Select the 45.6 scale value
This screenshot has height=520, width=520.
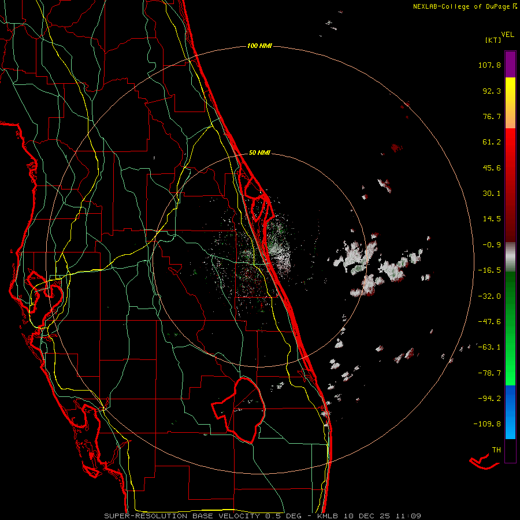click(492, 168)
